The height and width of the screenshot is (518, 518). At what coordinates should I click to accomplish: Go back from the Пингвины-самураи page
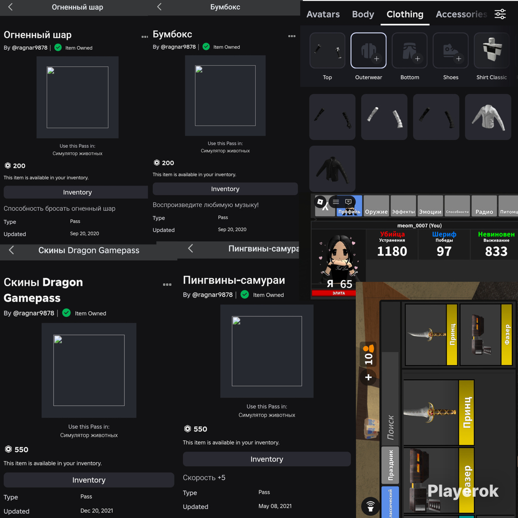coord(191,249)
